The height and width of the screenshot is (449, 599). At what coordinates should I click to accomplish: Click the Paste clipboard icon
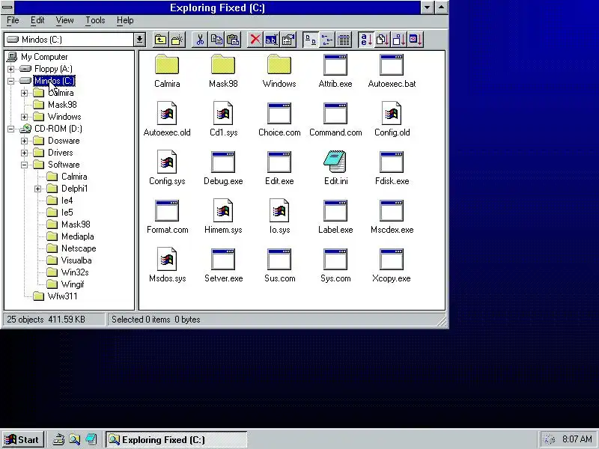click(x=233, y=40)
